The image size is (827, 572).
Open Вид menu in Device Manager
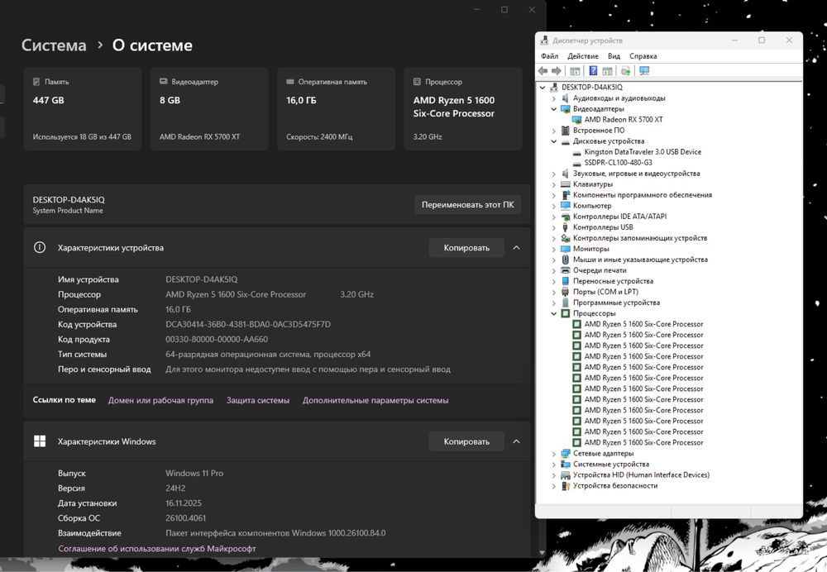click(x=614, y=56)
